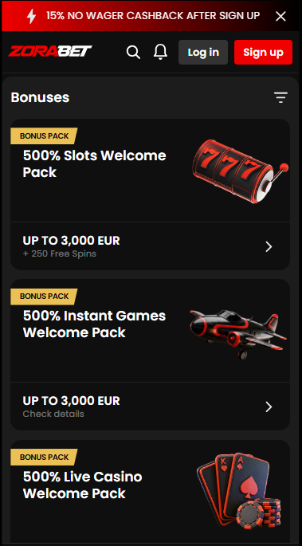Click the airplane Instant Games image
Viewport: 302px width, 546px height.
(238, 334)
